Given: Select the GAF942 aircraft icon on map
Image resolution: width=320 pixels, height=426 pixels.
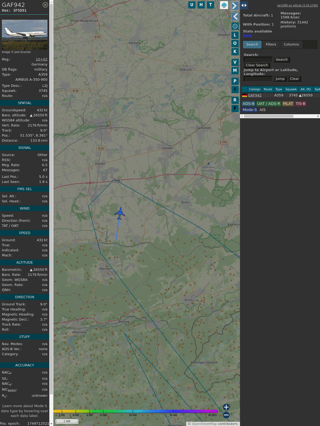Looking at the screenshot, I should point(120,214).
